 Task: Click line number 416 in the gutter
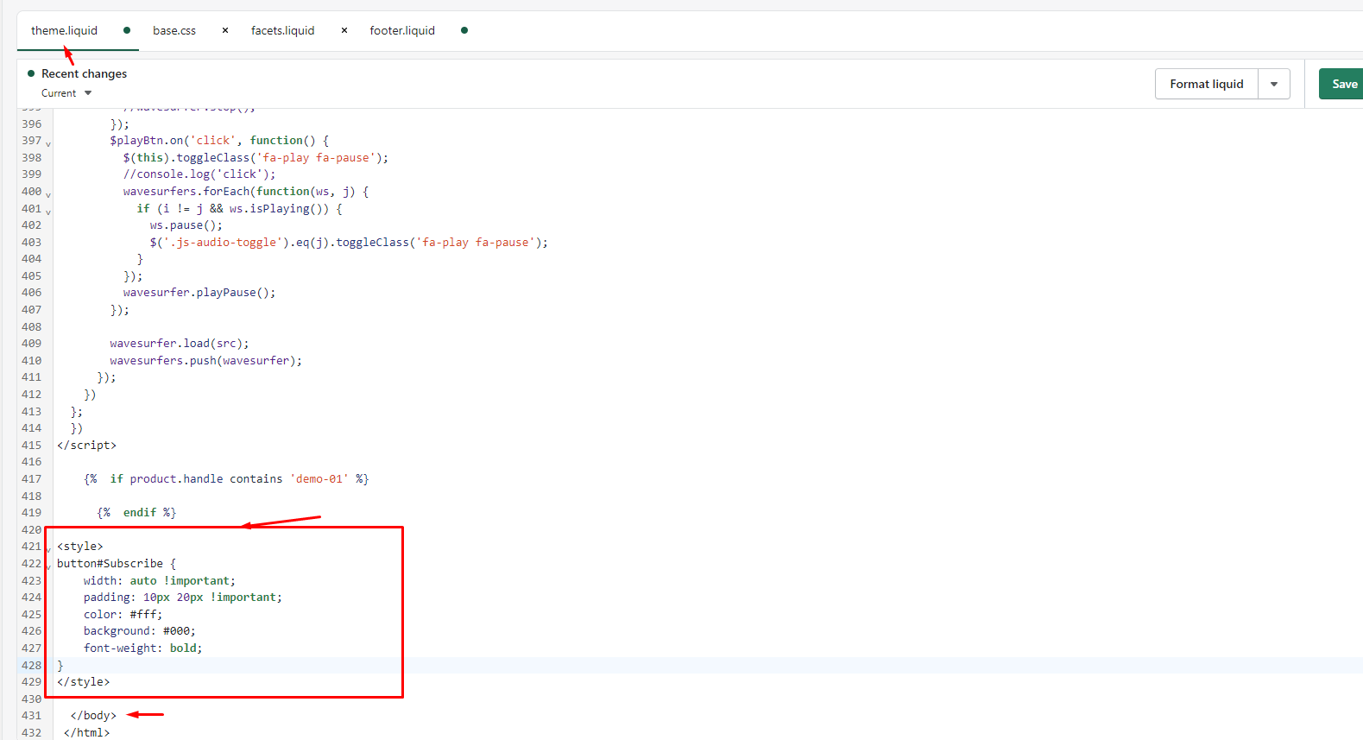(31, 462)
